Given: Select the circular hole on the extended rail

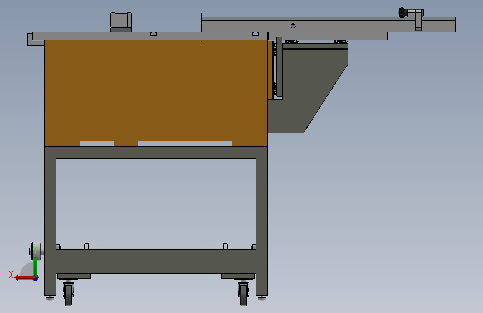Looking at the screenshot, I should (293, 26).
